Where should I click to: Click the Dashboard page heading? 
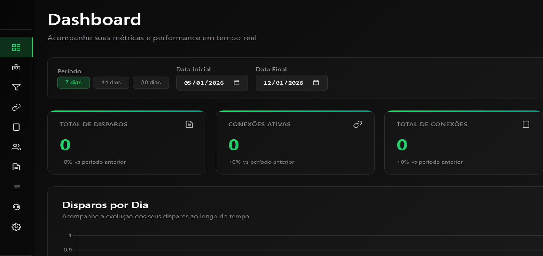click(x=94, y=20)
